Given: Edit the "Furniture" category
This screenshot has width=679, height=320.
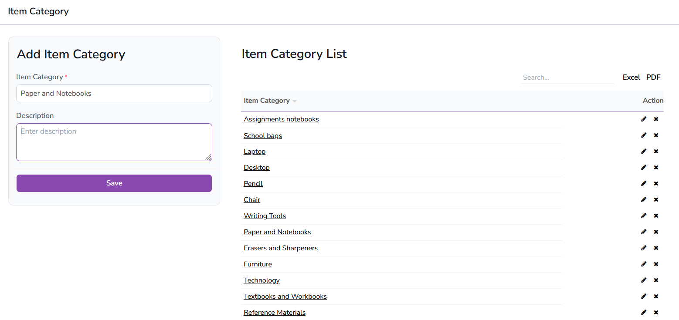Looking at the screenshot, I should [644, 264].
